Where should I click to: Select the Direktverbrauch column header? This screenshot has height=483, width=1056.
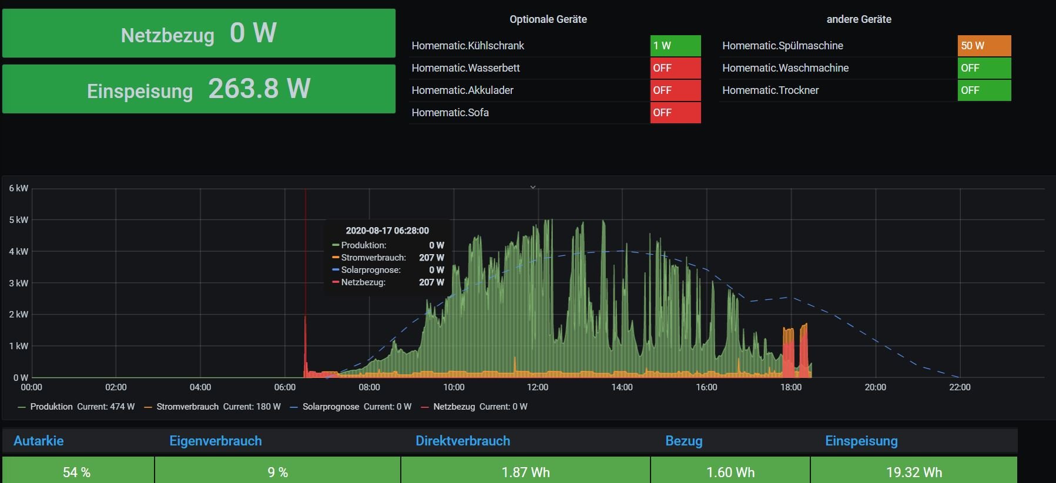pyautogui.click(x=462, y=441)
